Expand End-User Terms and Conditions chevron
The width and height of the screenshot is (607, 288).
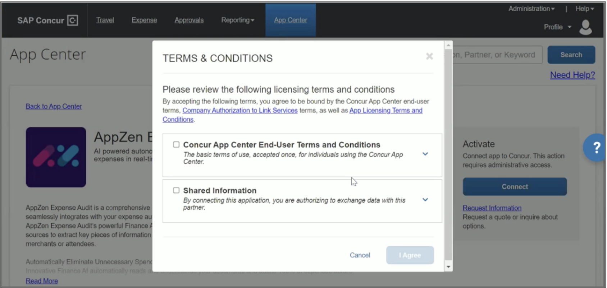pos(425,154)
